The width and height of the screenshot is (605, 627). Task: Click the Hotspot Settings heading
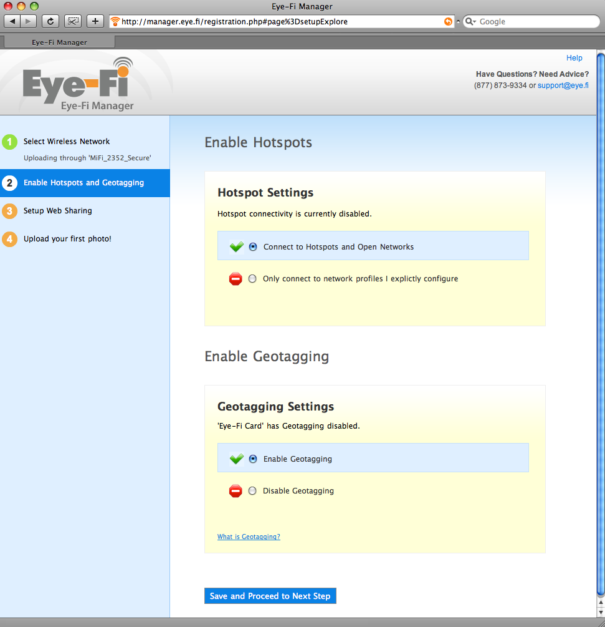[x=265, y=193]
